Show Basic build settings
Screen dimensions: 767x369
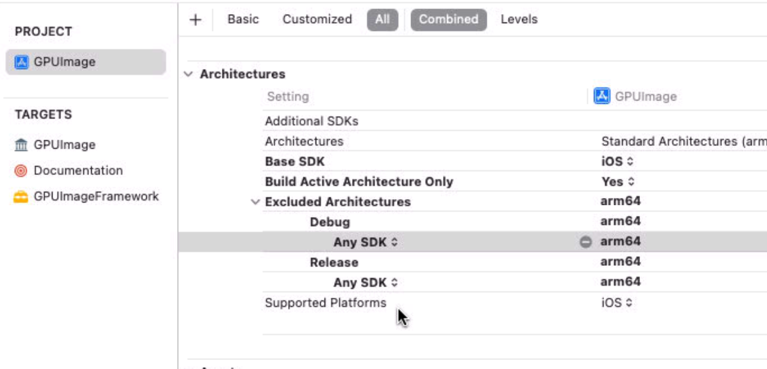[x=243, y=19]
